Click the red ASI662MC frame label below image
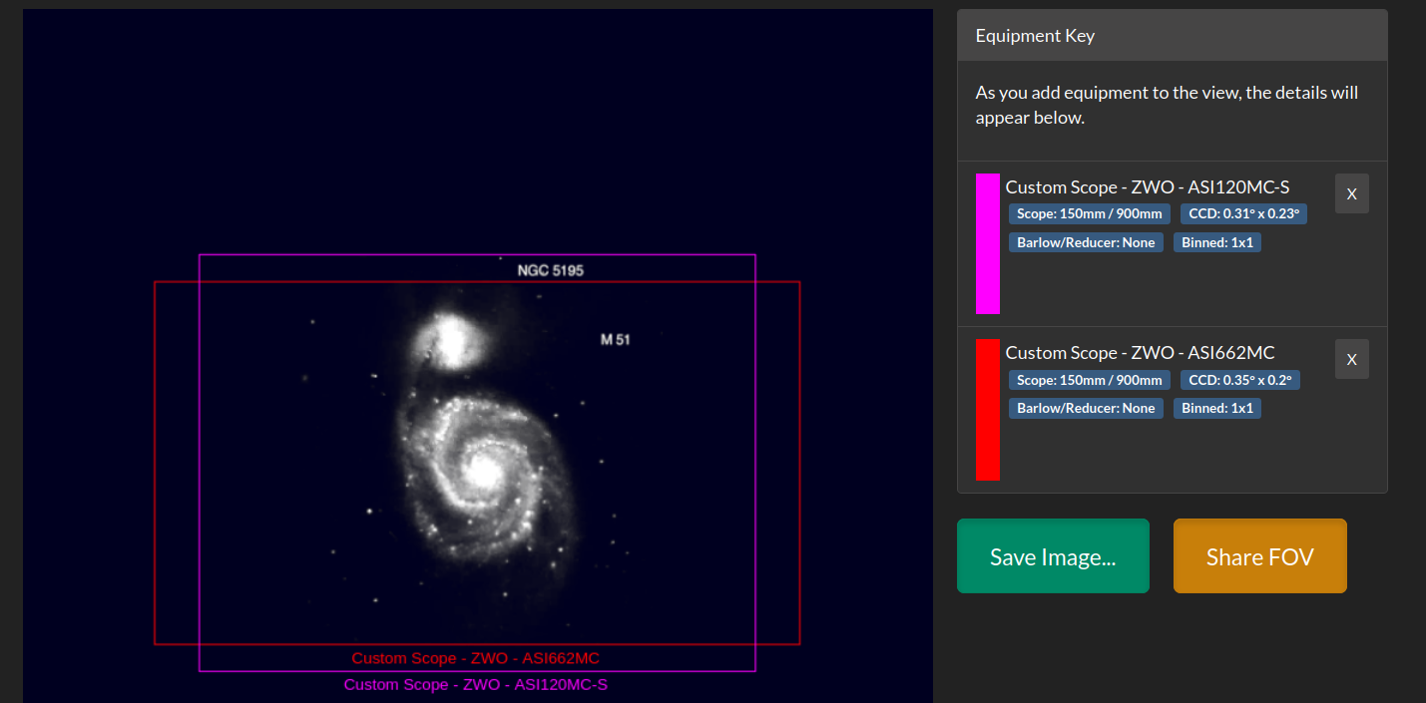1426x703 pixels. click(x=475, y=658)
